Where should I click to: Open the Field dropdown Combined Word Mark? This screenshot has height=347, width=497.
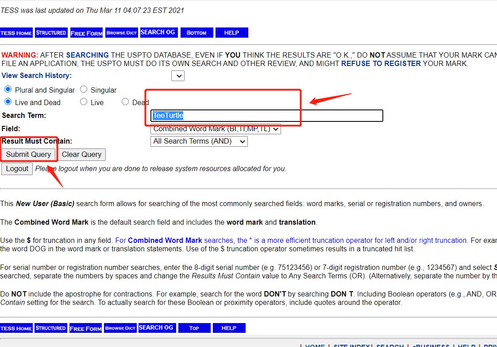coord(216,129)
